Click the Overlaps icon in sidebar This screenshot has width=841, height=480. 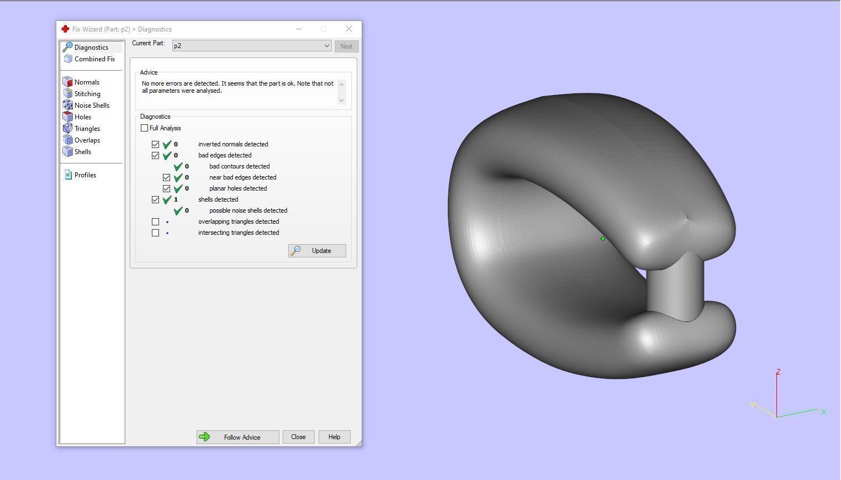68,140
